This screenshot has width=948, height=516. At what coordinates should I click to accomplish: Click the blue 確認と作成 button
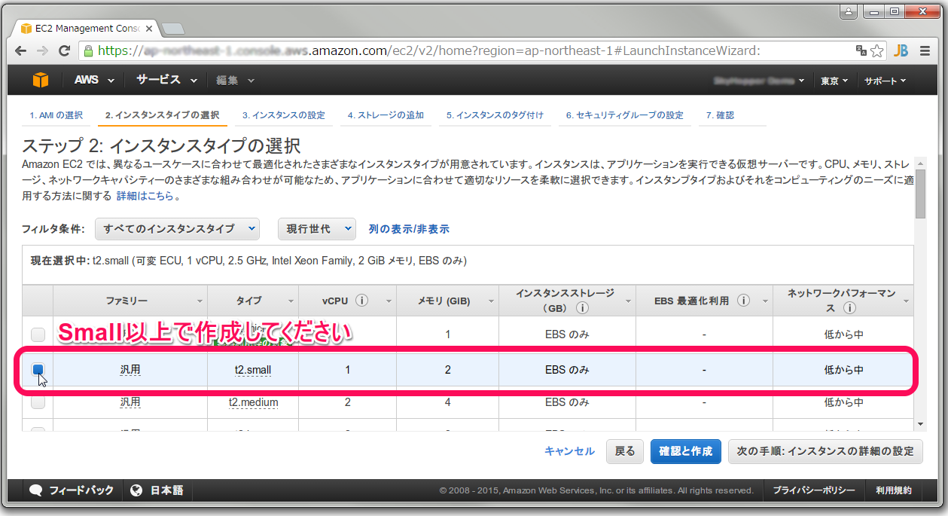(686, 451)
